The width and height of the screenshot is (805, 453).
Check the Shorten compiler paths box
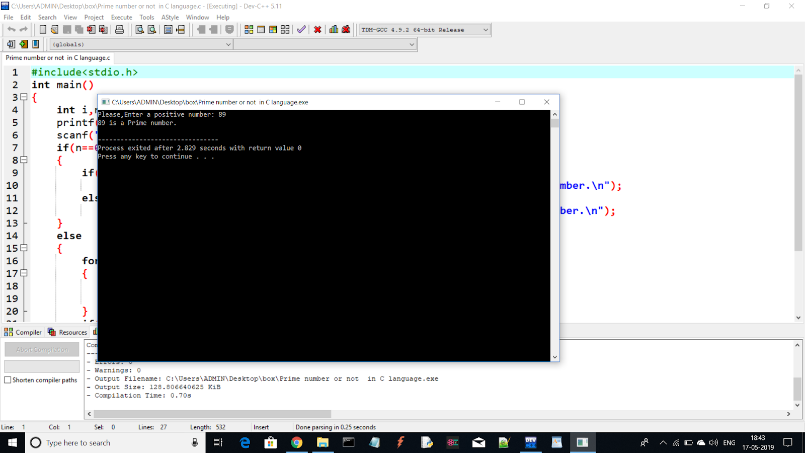pyautogui.click(x=8, y=380)
